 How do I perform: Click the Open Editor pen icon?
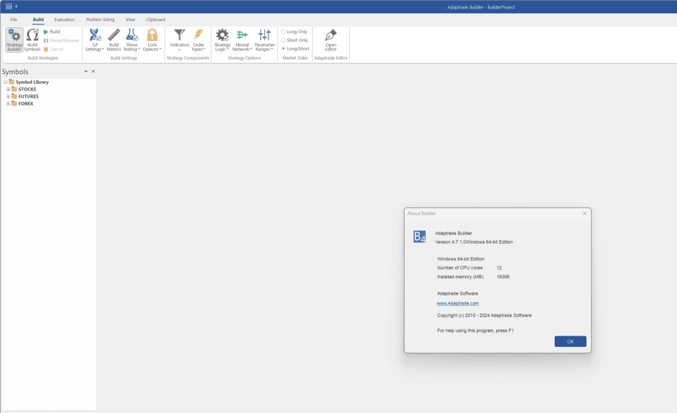331,36
